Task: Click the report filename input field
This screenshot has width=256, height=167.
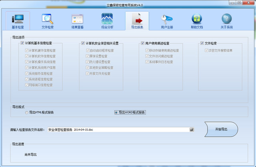Action: point(118,130)
